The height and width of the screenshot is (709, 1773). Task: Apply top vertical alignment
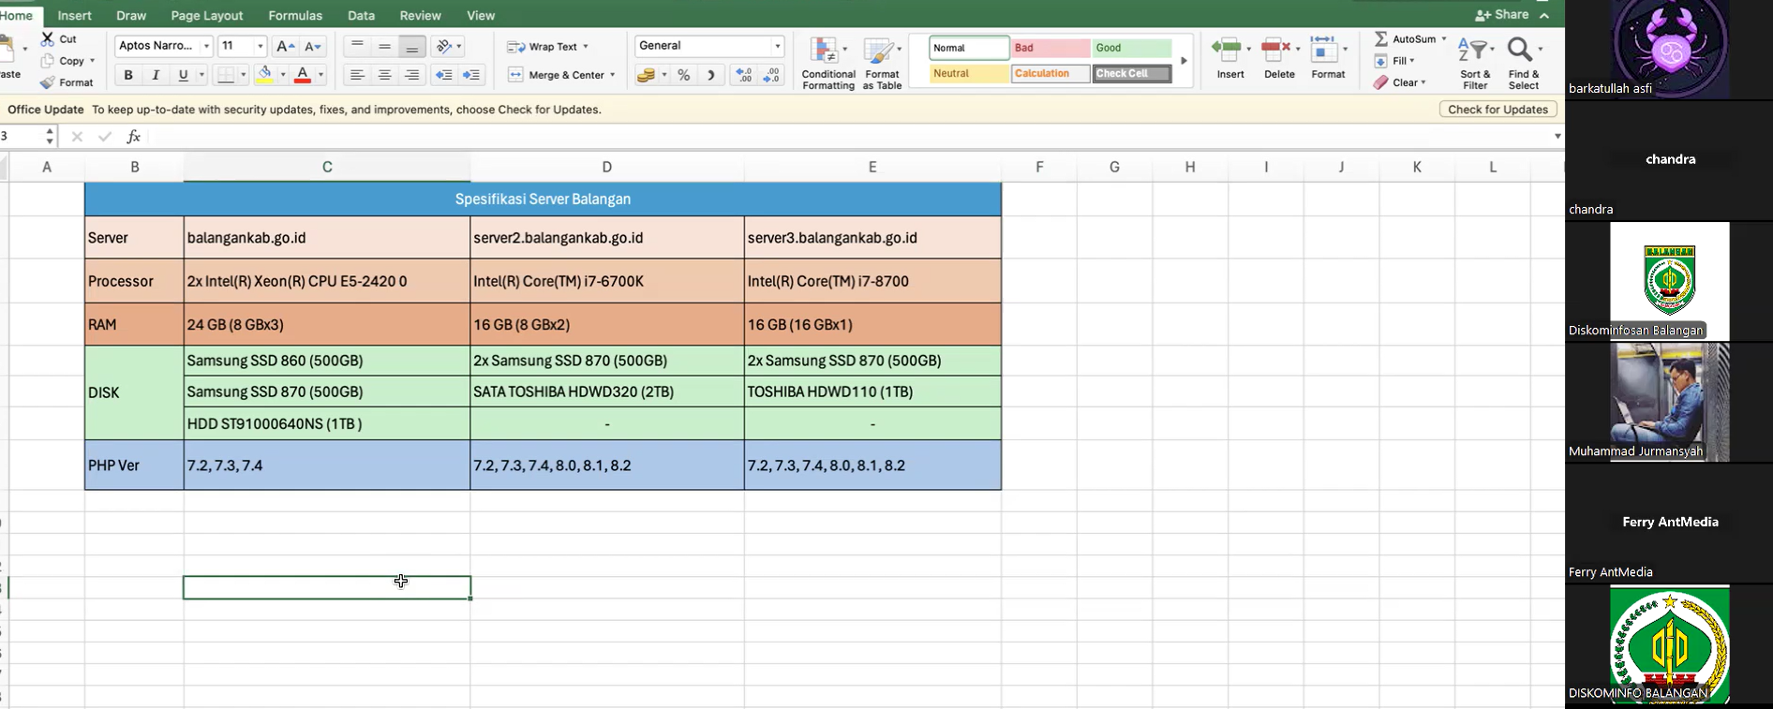coord(357,46)
